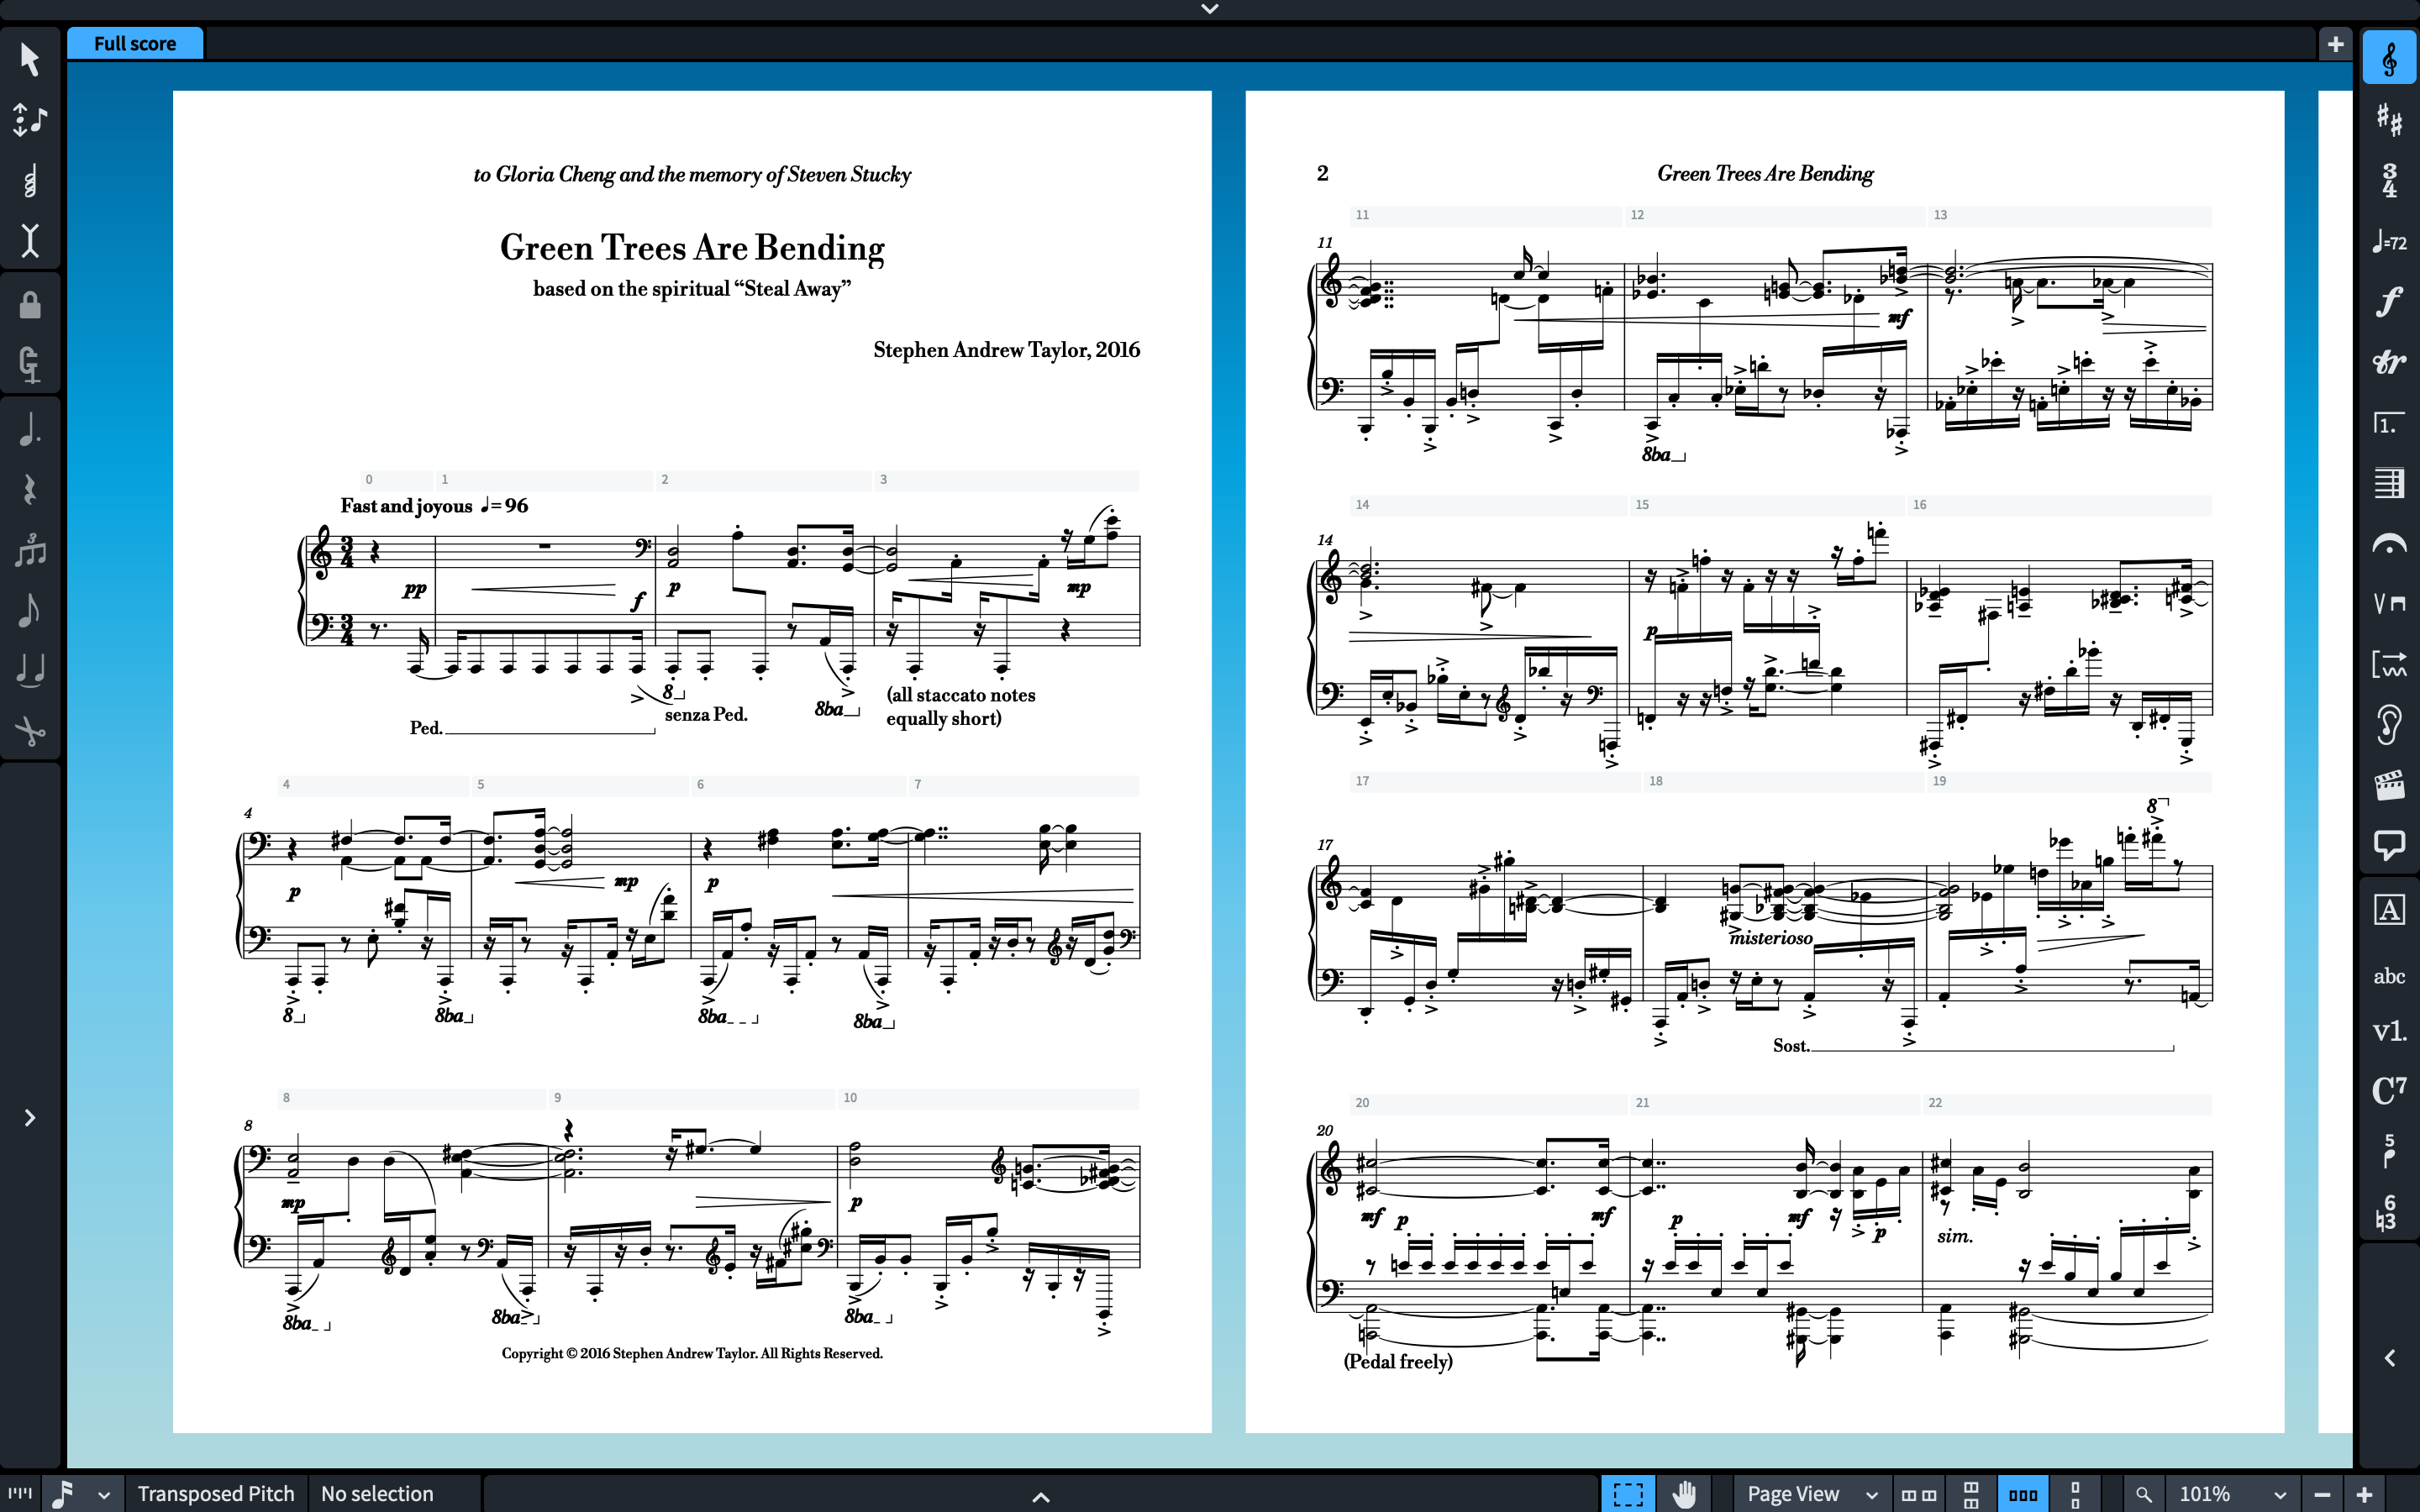This screenshot has width=2420, height=1512.
Task: Switch to spreads horizontally layout
Action: pyautogui.click(x=1918, y=1495)
